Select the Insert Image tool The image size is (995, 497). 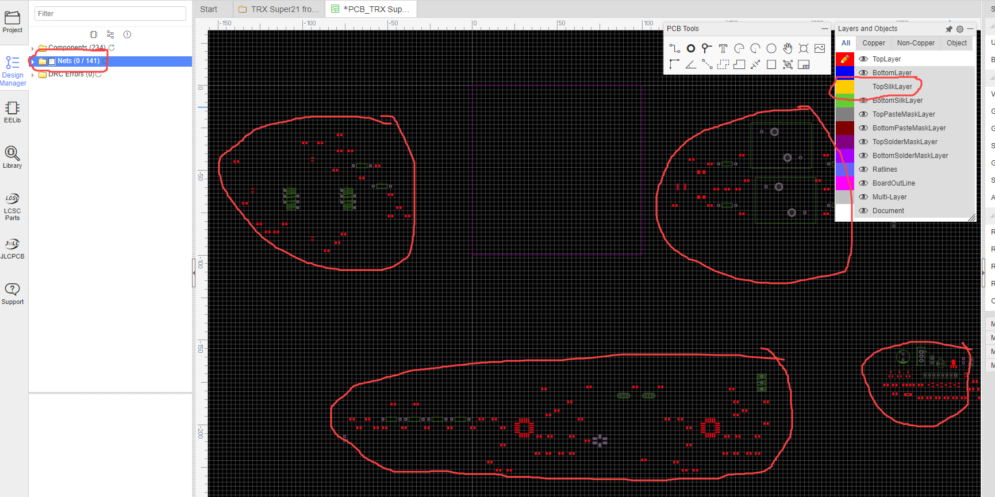click(820, 49)
